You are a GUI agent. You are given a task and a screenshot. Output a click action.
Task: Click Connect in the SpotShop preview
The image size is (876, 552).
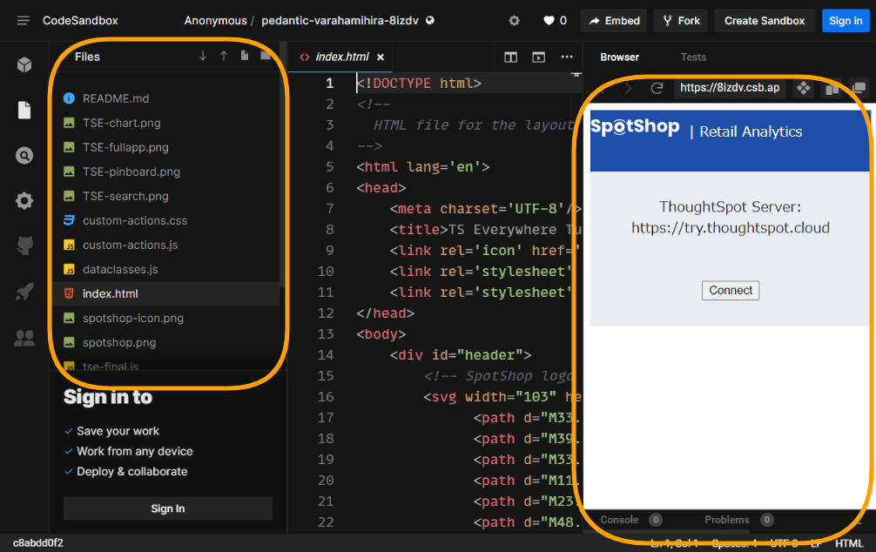(x=731, y=290)
